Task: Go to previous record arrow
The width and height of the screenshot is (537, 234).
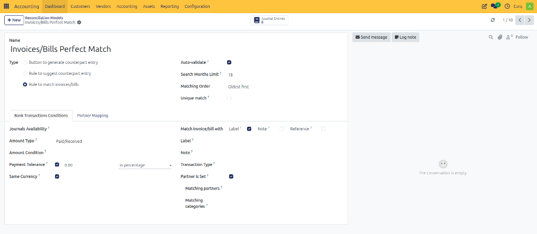Action: point(520,20)
